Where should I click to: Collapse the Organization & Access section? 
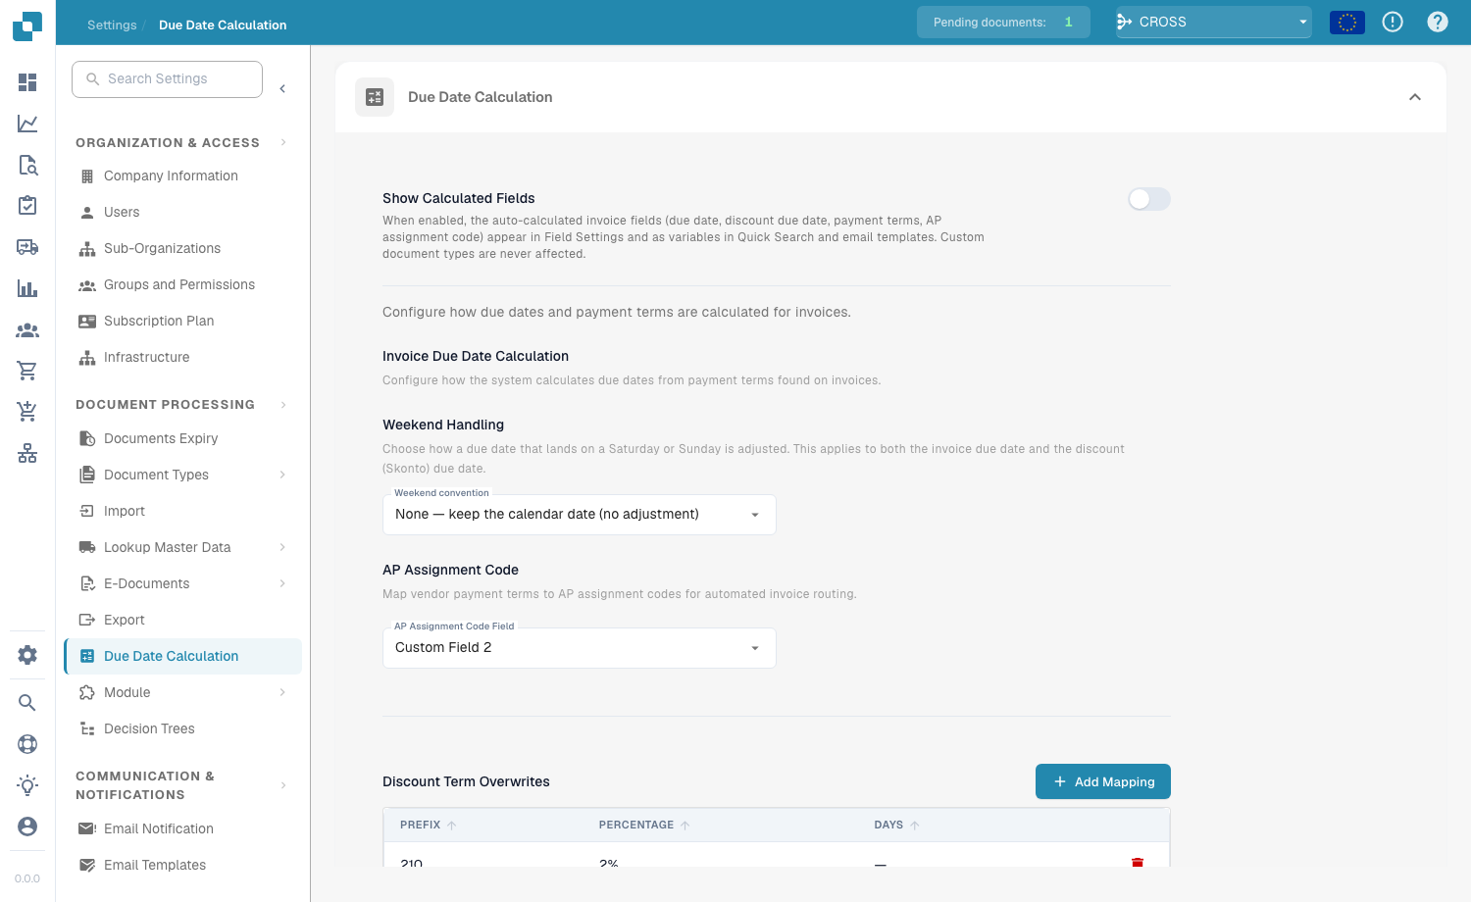[x=283, y=143]
